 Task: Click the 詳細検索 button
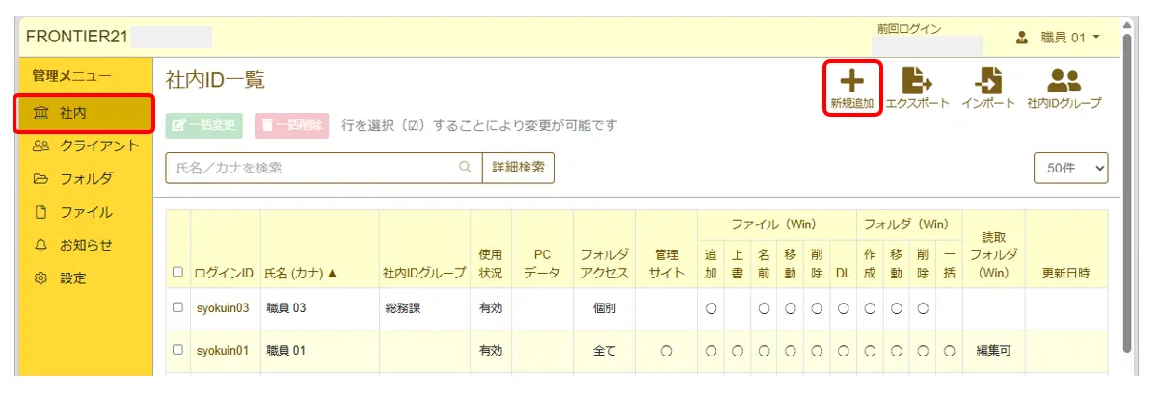pos(518,168)
